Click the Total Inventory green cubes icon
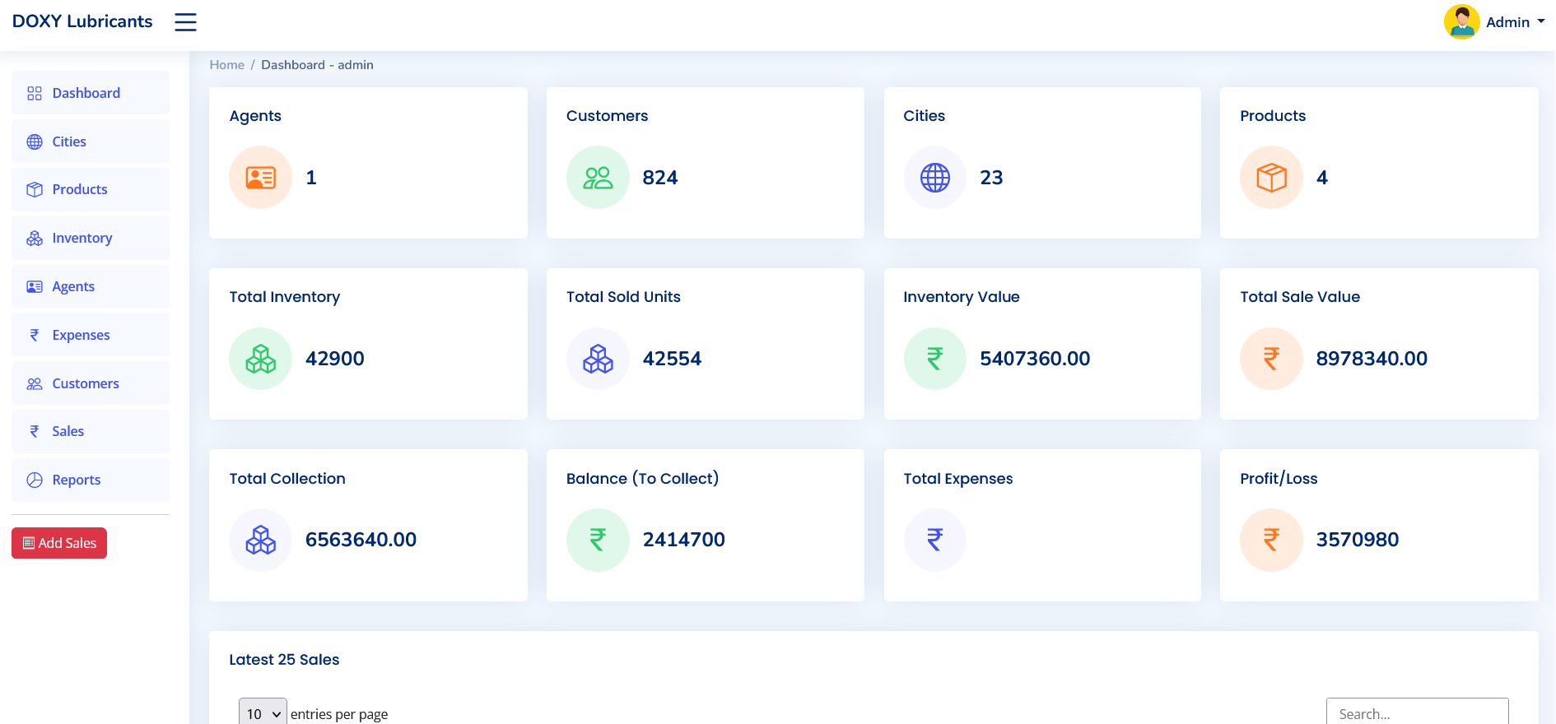Image resolution: width=1556 pixels, height=724 pixels. tap(260, 359)
